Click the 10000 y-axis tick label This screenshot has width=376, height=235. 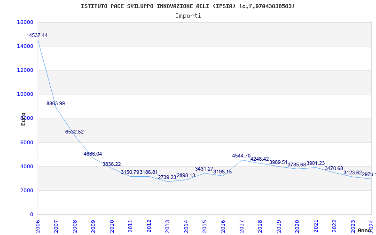(x=25, y=94)
